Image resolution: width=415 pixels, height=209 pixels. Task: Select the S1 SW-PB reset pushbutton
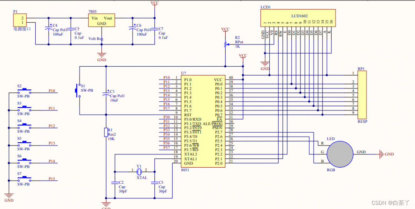(77, 91)
